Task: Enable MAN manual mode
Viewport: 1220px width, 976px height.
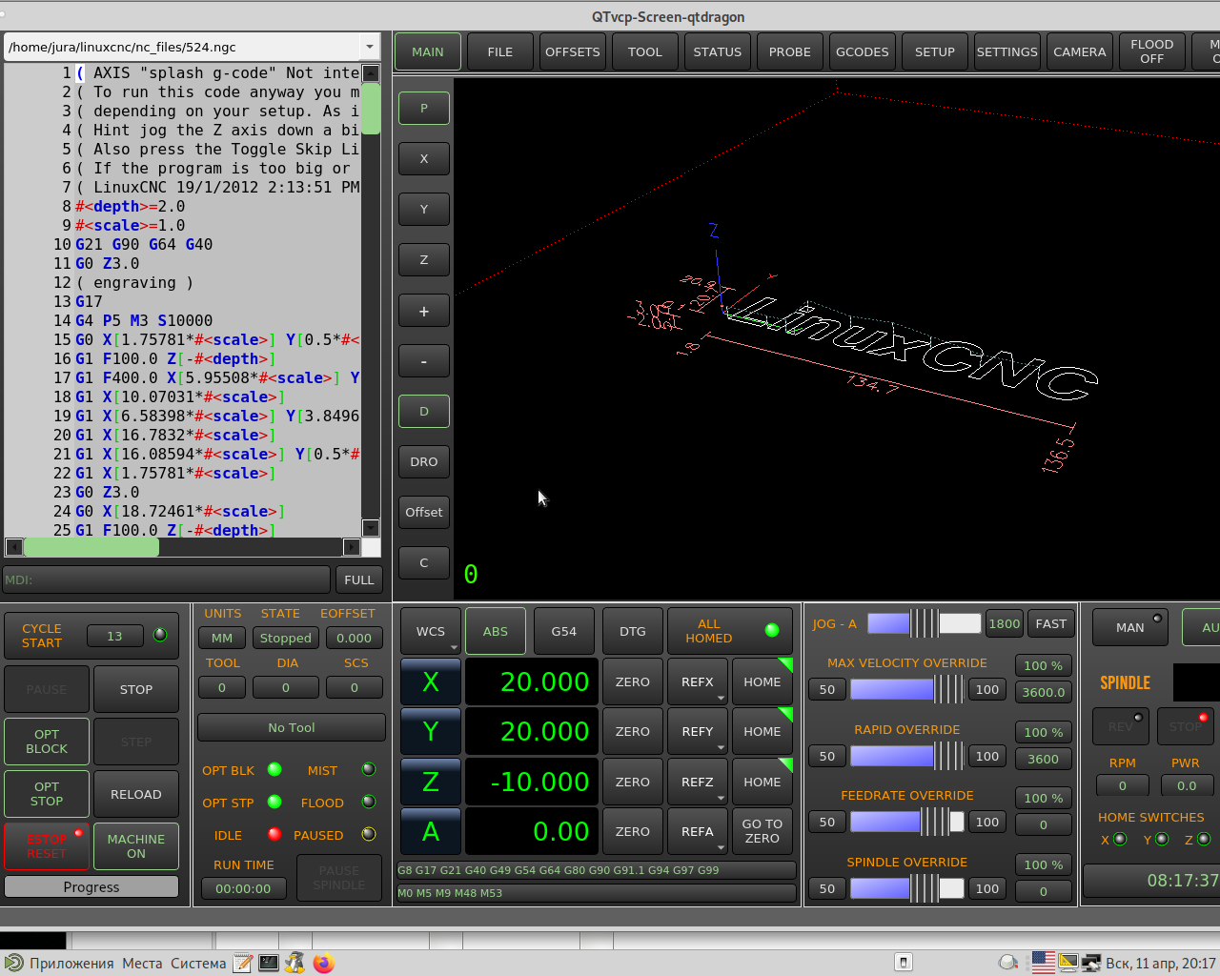Action: click(x=1130, y=627)
